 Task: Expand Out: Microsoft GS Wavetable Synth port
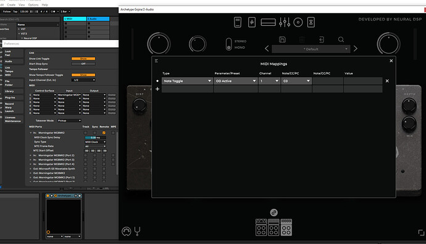[x=31, y=169]
